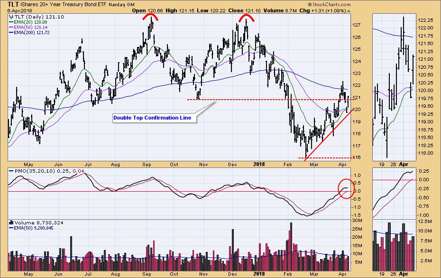Click the "122.25" label in the zoomed side panel
The height and width of the screenshot is (278, 441).
[425, 20]
